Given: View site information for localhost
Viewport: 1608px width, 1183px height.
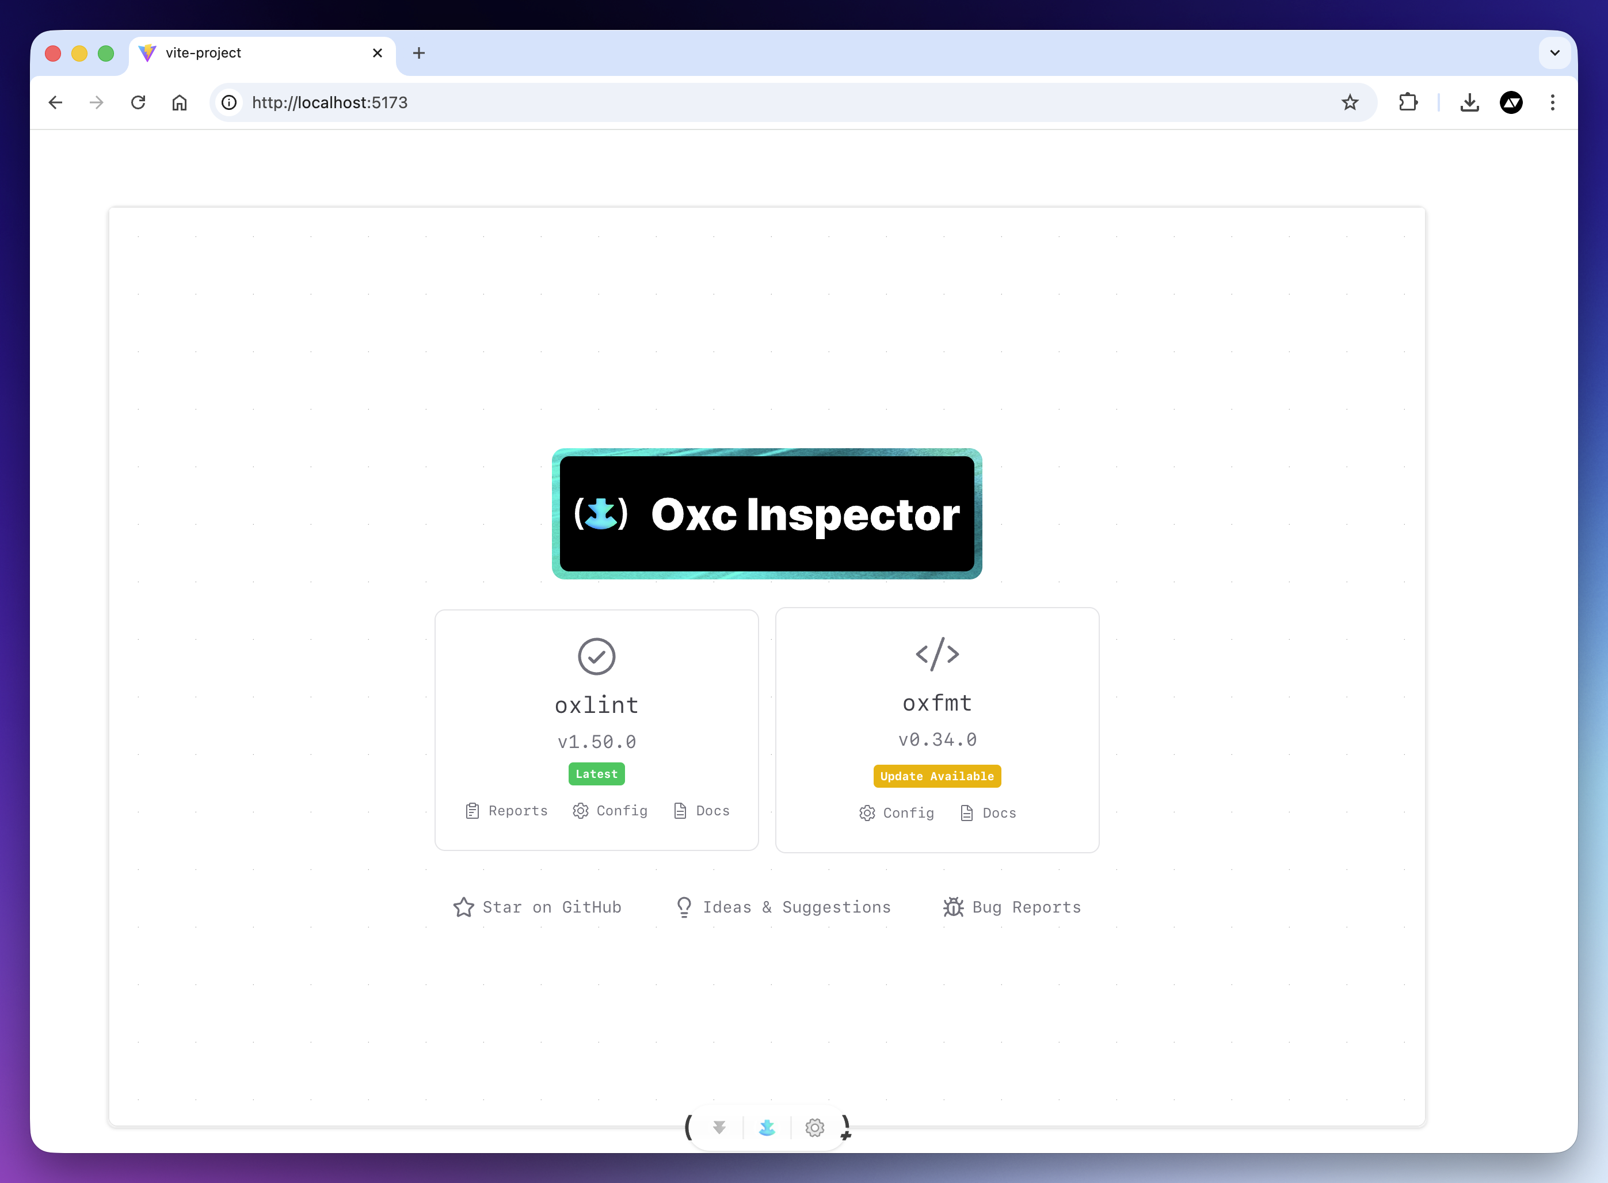Looking at the screenshot, I should [x=229, y=102].
